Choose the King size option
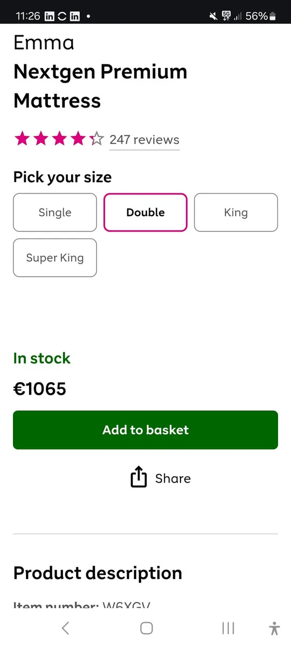The width and height of the screenshot is (291, 647). (x=236, y=212)
